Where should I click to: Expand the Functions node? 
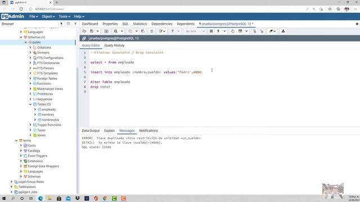click(x=30, y=84)
